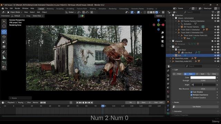
Task: Click the Strength value slider
Action: pos(203,81)
